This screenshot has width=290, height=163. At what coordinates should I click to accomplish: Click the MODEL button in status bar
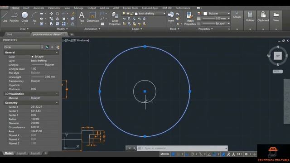(165, 154)
